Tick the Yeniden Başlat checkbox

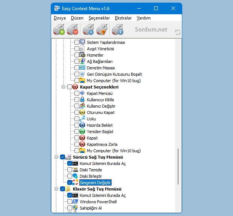77,132
